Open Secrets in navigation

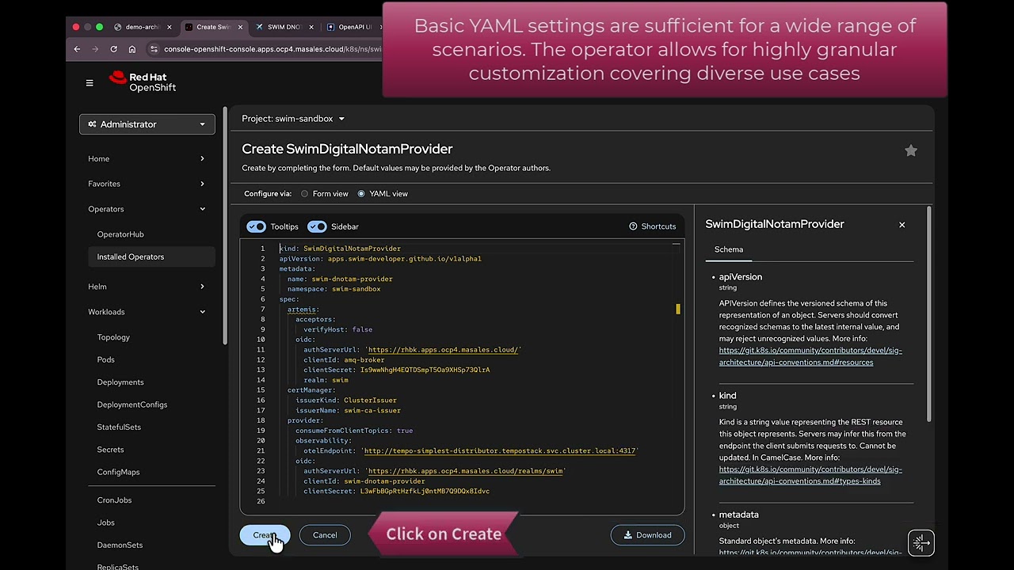coord(110,450)
